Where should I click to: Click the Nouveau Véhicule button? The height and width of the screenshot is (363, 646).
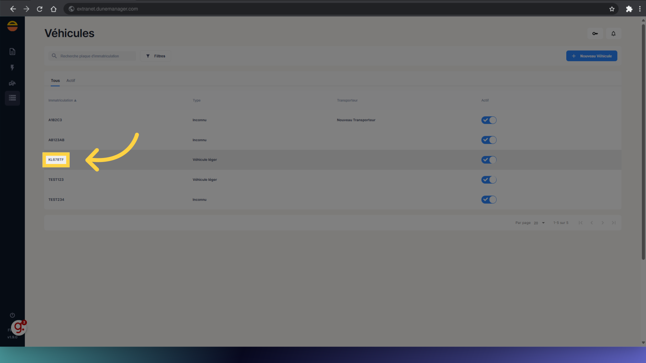591,56
